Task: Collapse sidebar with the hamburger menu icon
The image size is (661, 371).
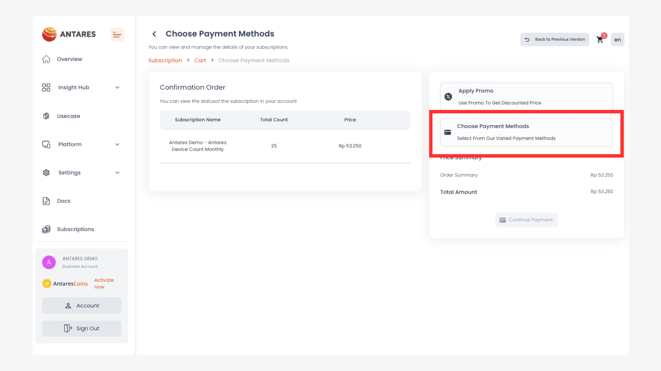Action: 117,35
